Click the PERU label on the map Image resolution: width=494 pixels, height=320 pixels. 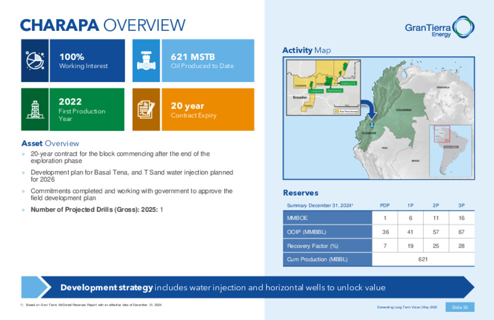385,148
